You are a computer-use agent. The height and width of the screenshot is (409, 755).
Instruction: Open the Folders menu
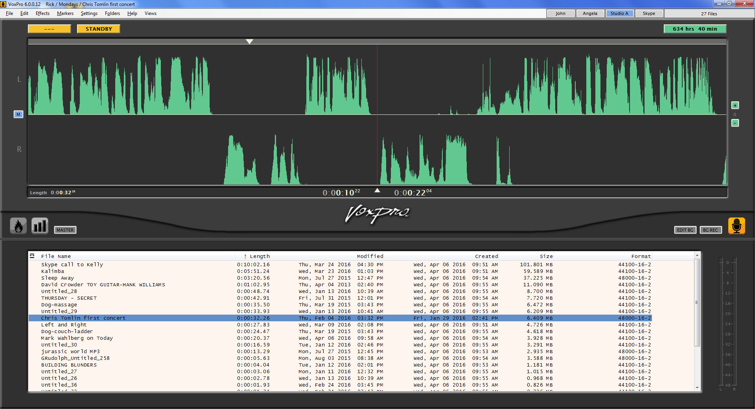point(112,13)
